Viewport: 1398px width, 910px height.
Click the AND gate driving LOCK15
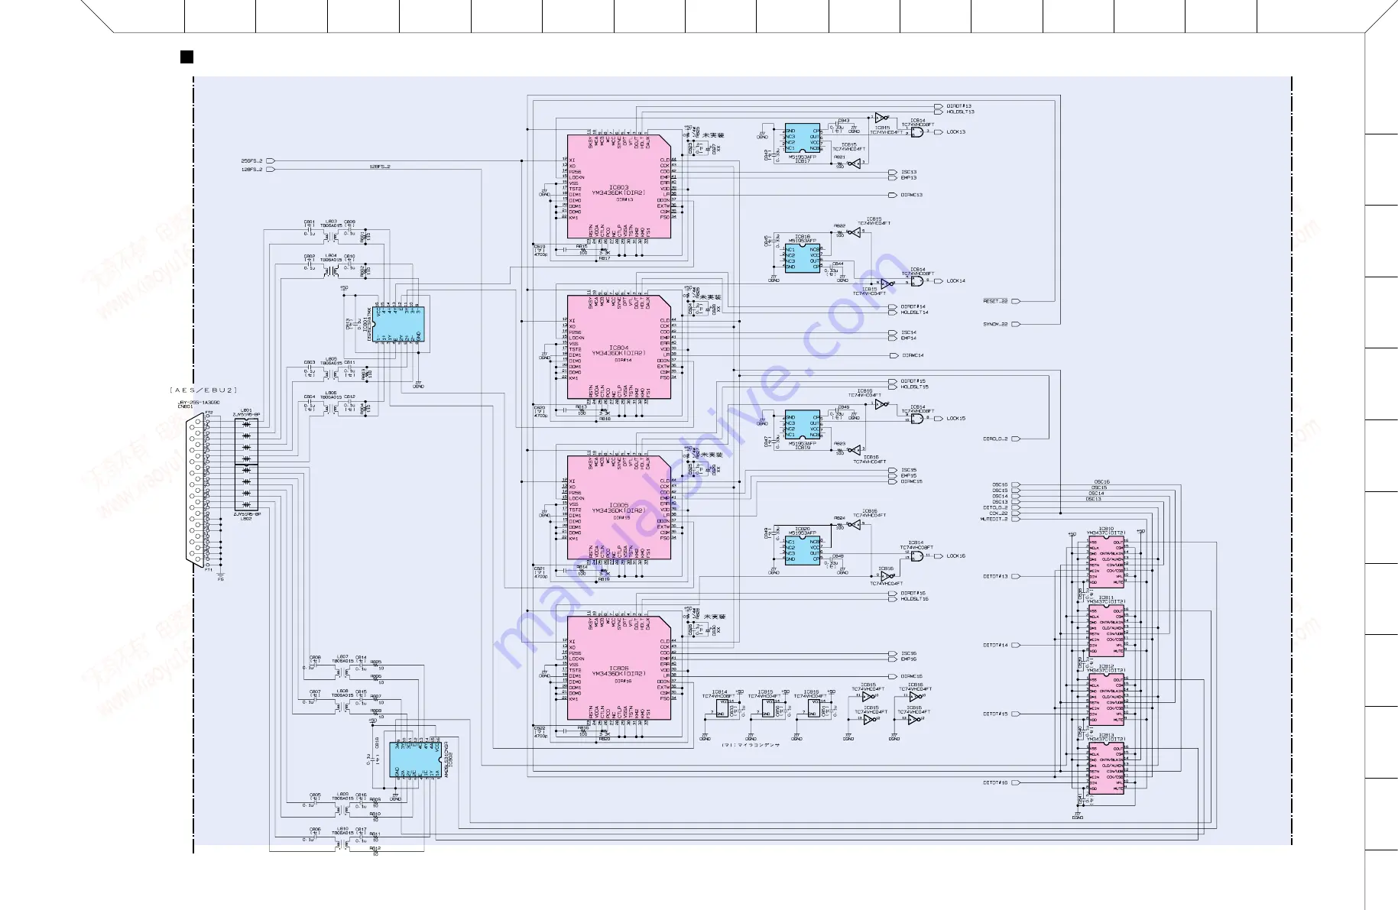point(916,419)
